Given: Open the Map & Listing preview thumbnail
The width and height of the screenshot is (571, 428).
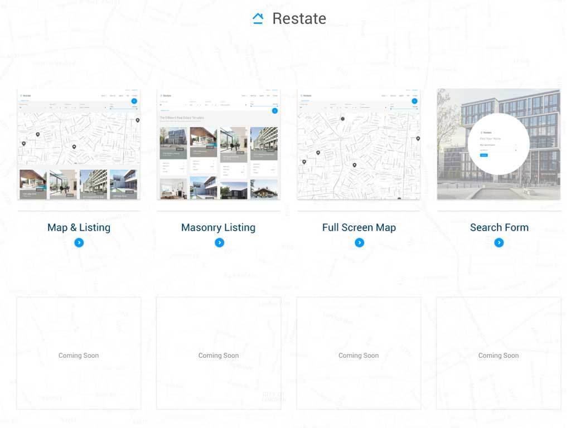Looking at the screenshot, I should coord(79,144).
